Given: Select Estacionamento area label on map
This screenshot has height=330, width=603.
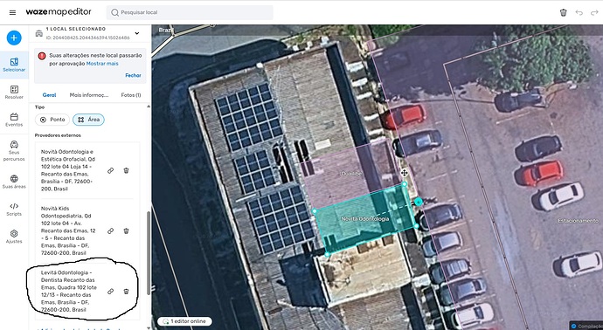Looking at the screenshot, I should pyautogui.click(x=578, y=221).
